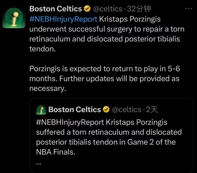Click "Kristaps Porzingis" in the main tweet
This screenshot has height=173, width=197.
(130, 19)
